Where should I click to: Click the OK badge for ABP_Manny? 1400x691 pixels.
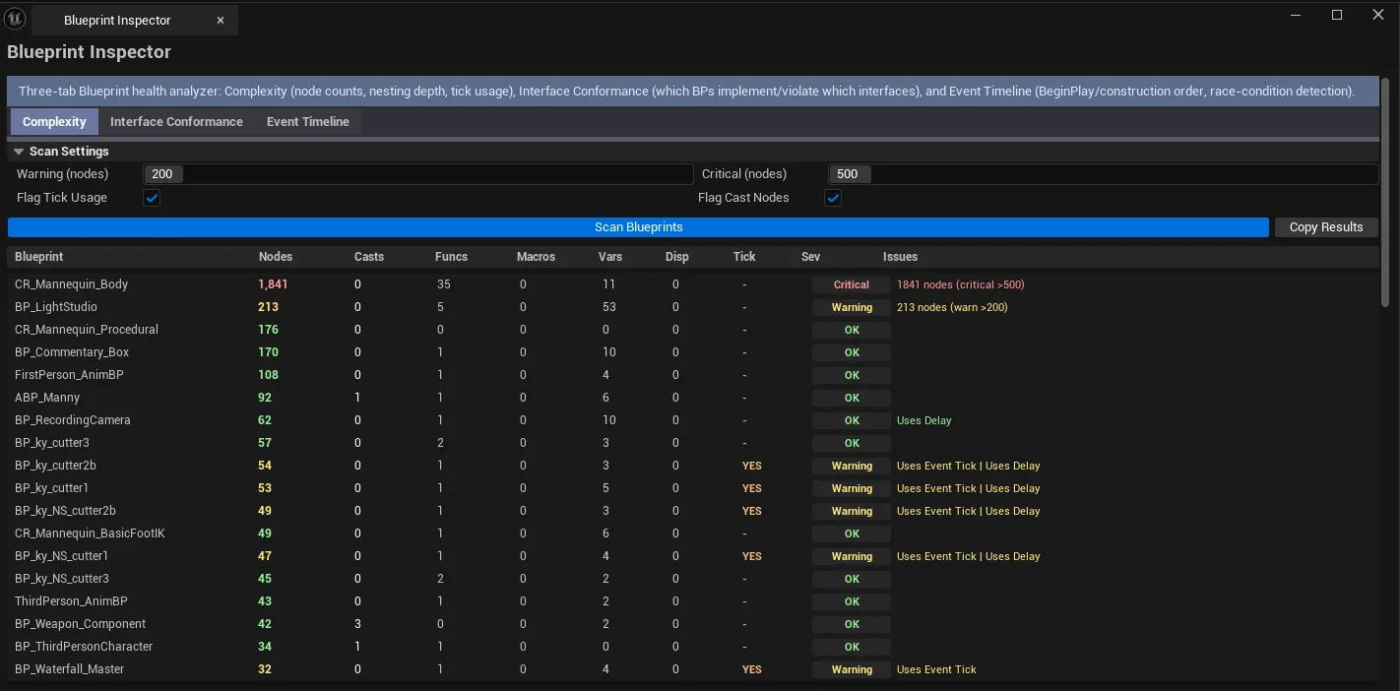(x=852, y=398)
